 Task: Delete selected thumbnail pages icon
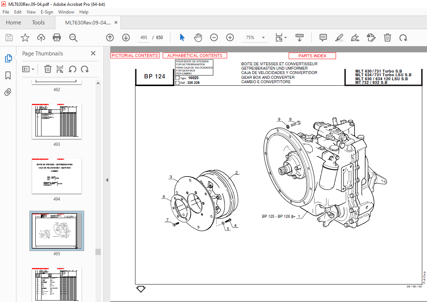48,69
